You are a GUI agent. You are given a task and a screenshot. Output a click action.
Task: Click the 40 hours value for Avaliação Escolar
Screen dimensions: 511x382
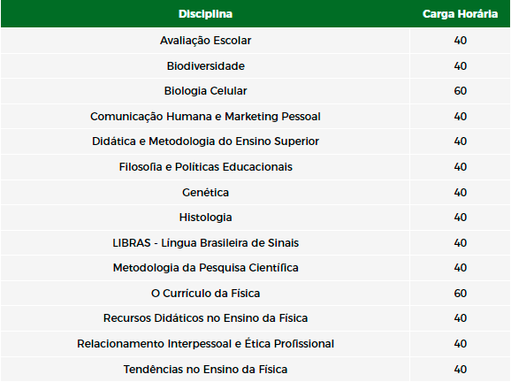coord(460,41)
